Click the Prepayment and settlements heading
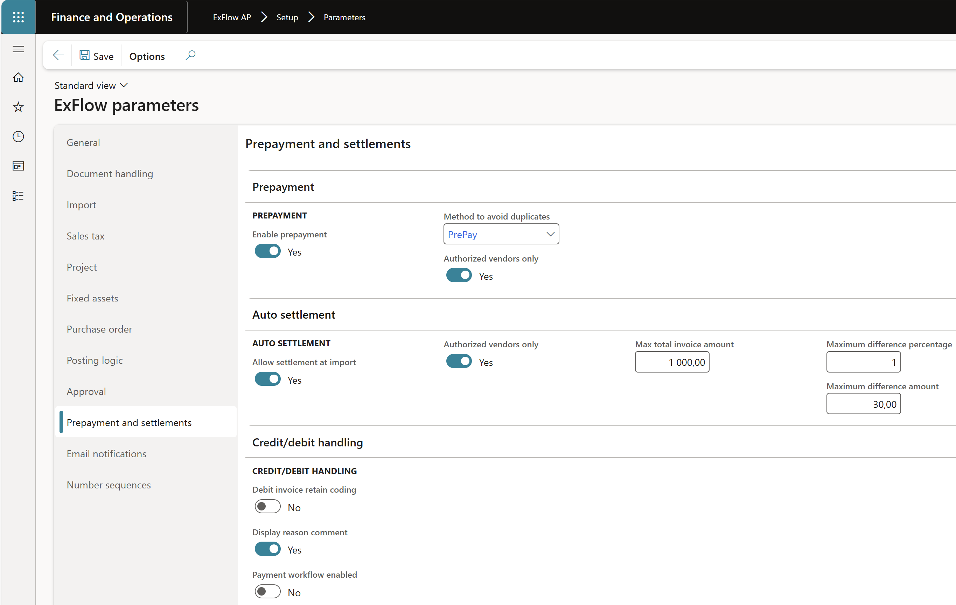956x605 pixels. coord(328,143)
